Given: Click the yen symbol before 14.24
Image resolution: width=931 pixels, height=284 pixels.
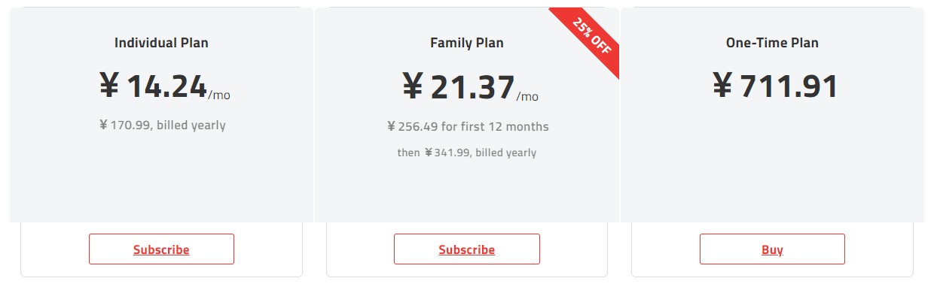Looking at the screenshot, I should pos(109,86).
